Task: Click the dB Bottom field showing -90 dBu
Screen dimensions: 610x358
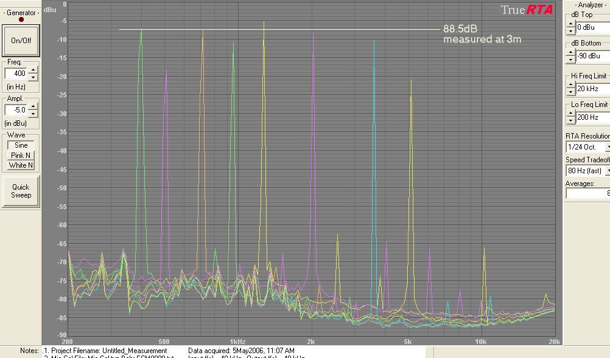Action: [593, 56]
